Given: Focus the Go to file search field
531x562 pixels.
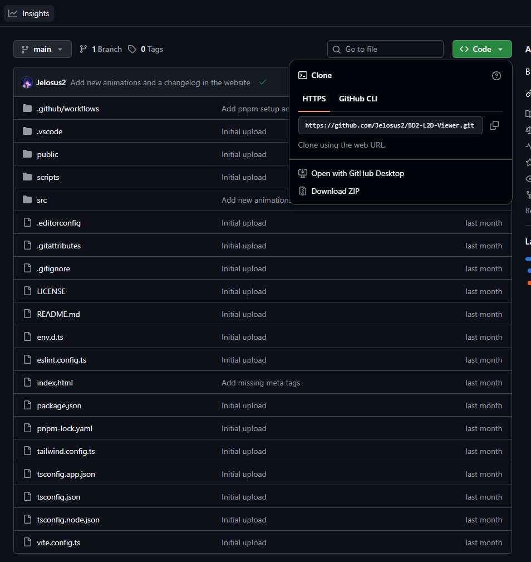Looking at the screenshot, I should (x=385, y=49).
